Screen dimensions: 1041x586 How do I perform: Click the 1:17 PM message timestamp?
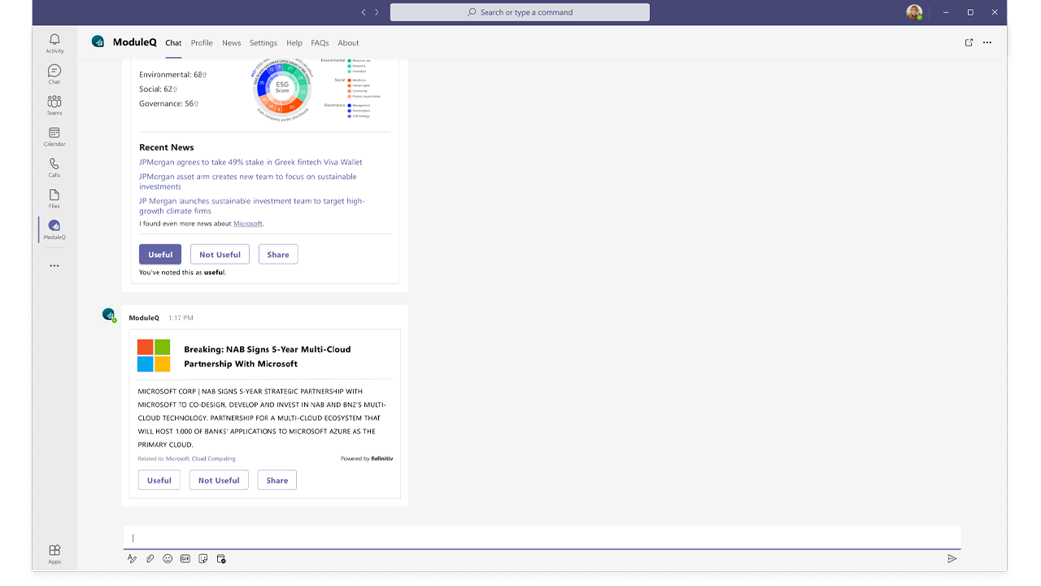click(181, 318)
